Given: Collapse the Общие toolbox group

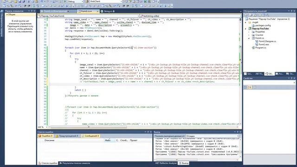Looking at the screenshot, I should point(7,14).
